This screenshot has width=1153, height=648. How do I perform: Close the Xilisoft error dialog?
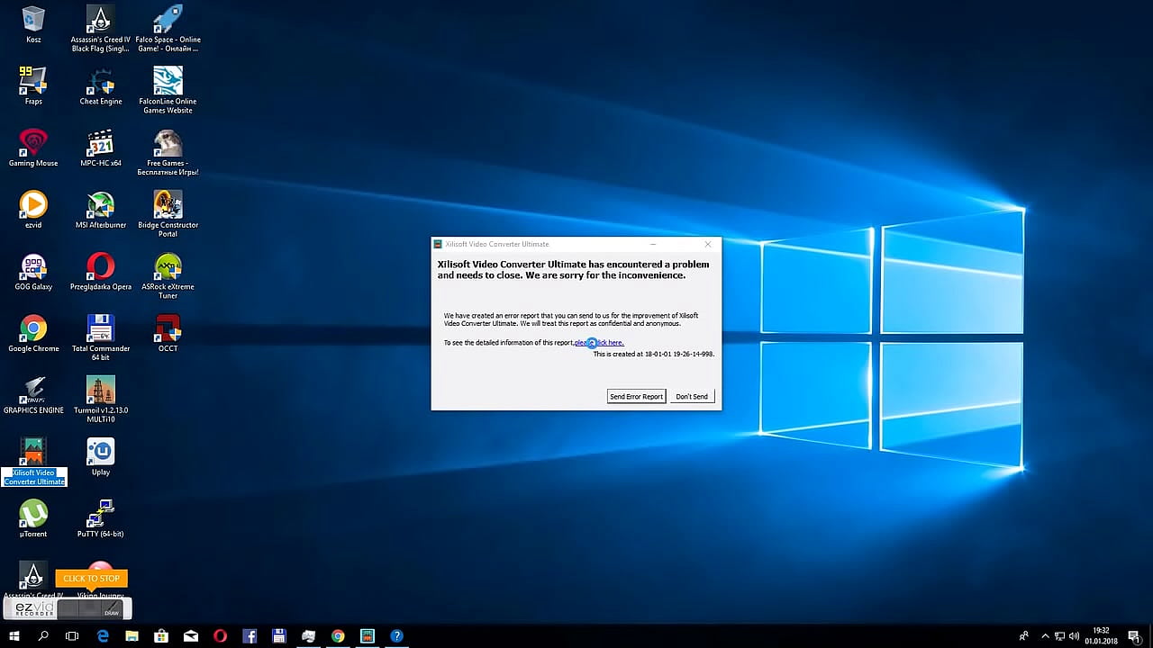pos(707,244)
